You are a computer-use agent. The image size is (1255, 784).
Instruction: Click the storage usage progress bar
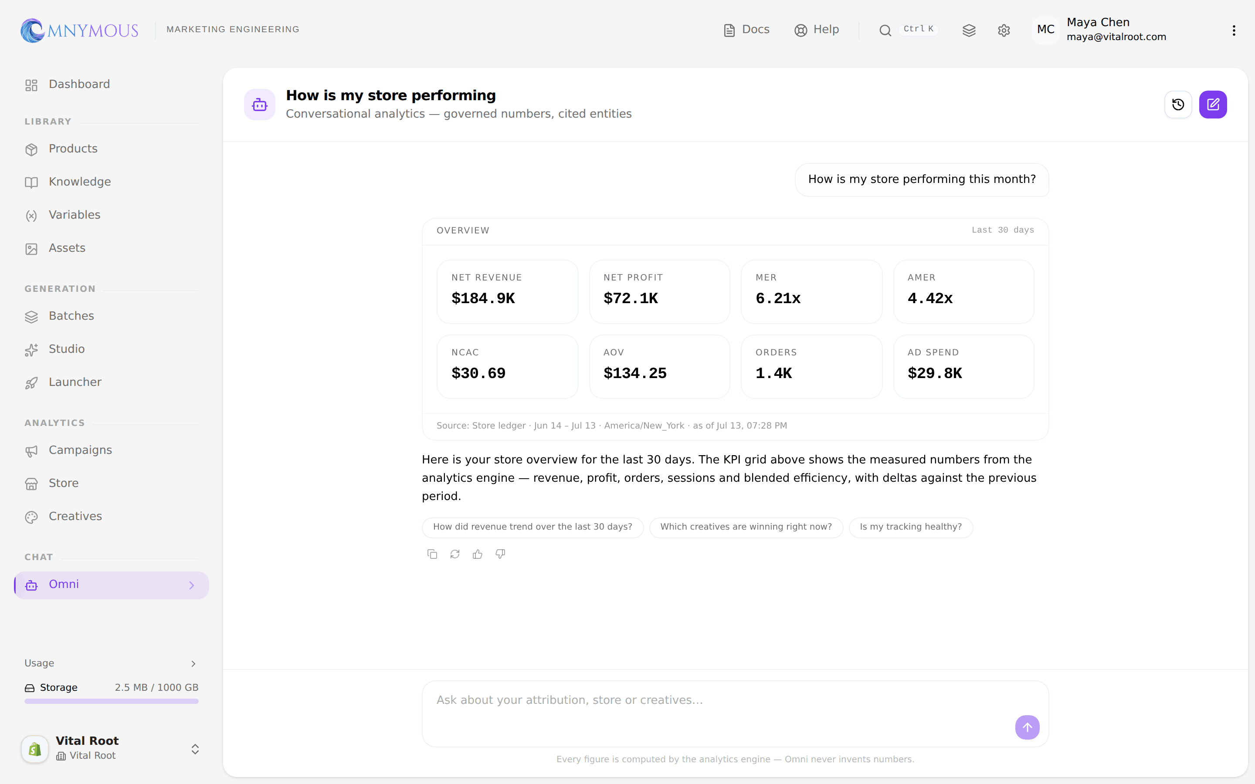click(112, 701)
